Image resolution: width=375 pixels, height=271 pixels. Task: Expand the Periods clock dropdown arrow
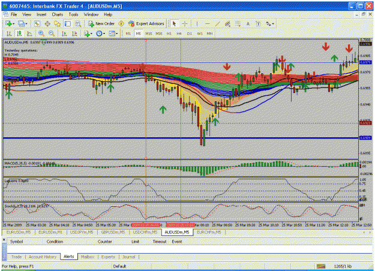104,34
